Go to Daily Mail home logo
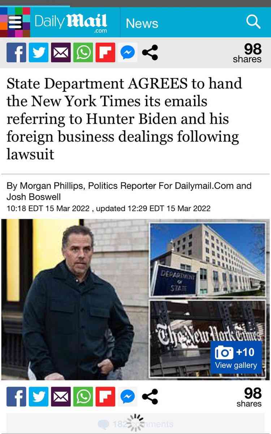The width and height of the screenshot is (271, 434). (71, 22)
